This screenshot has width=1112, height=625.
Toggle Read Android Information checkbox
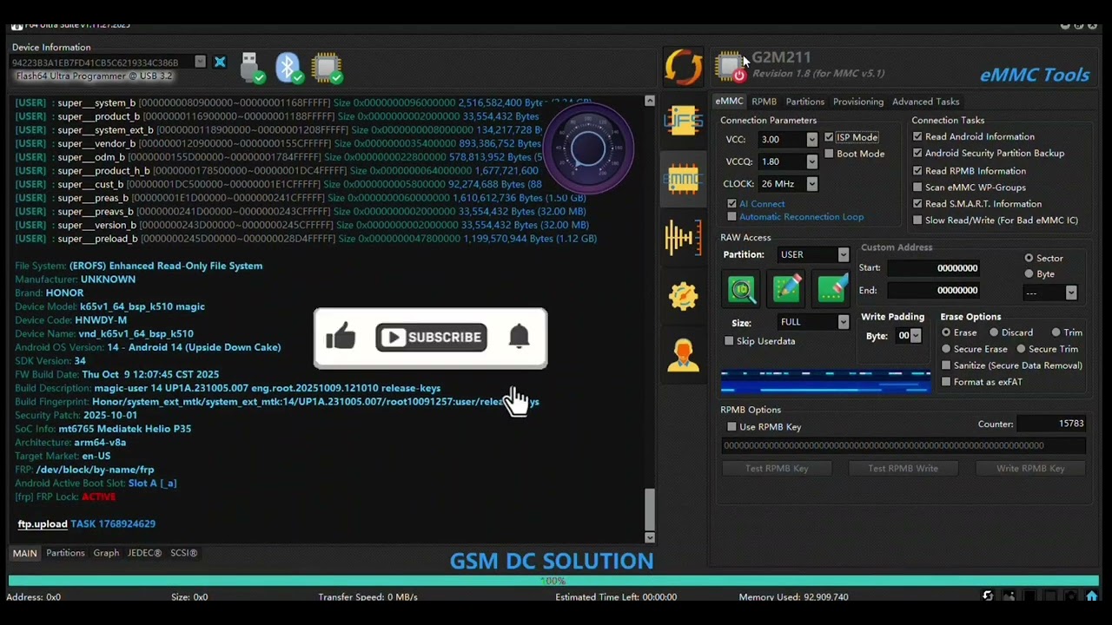[917, 136]
